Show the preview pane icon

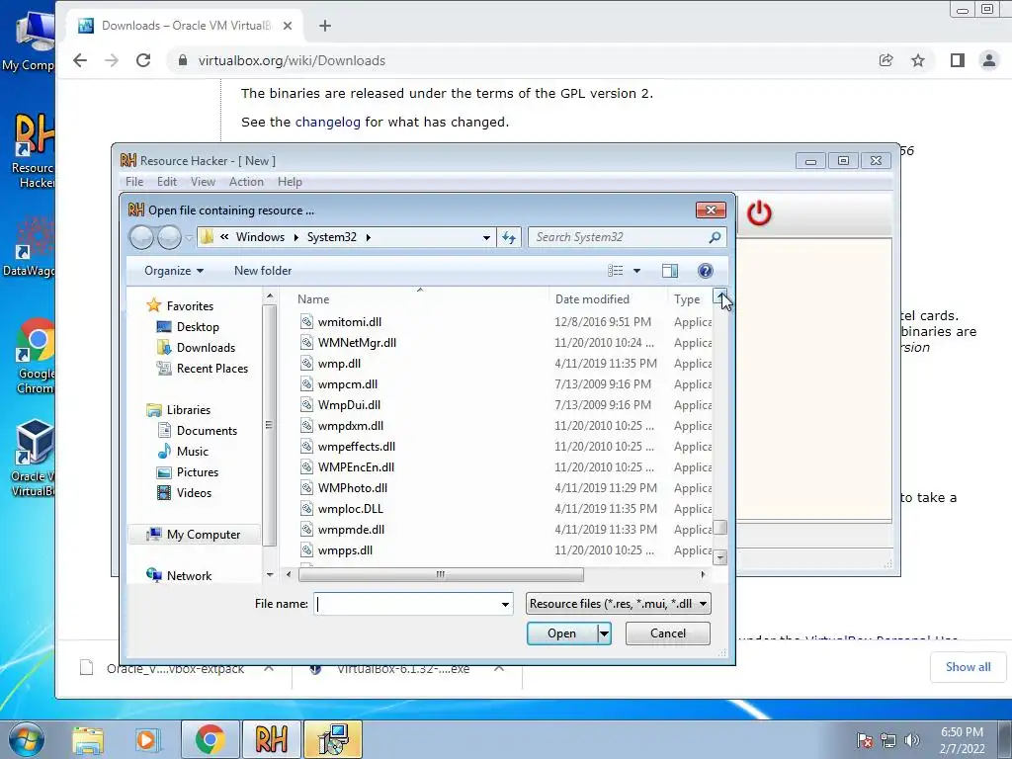tap(670, 271)
